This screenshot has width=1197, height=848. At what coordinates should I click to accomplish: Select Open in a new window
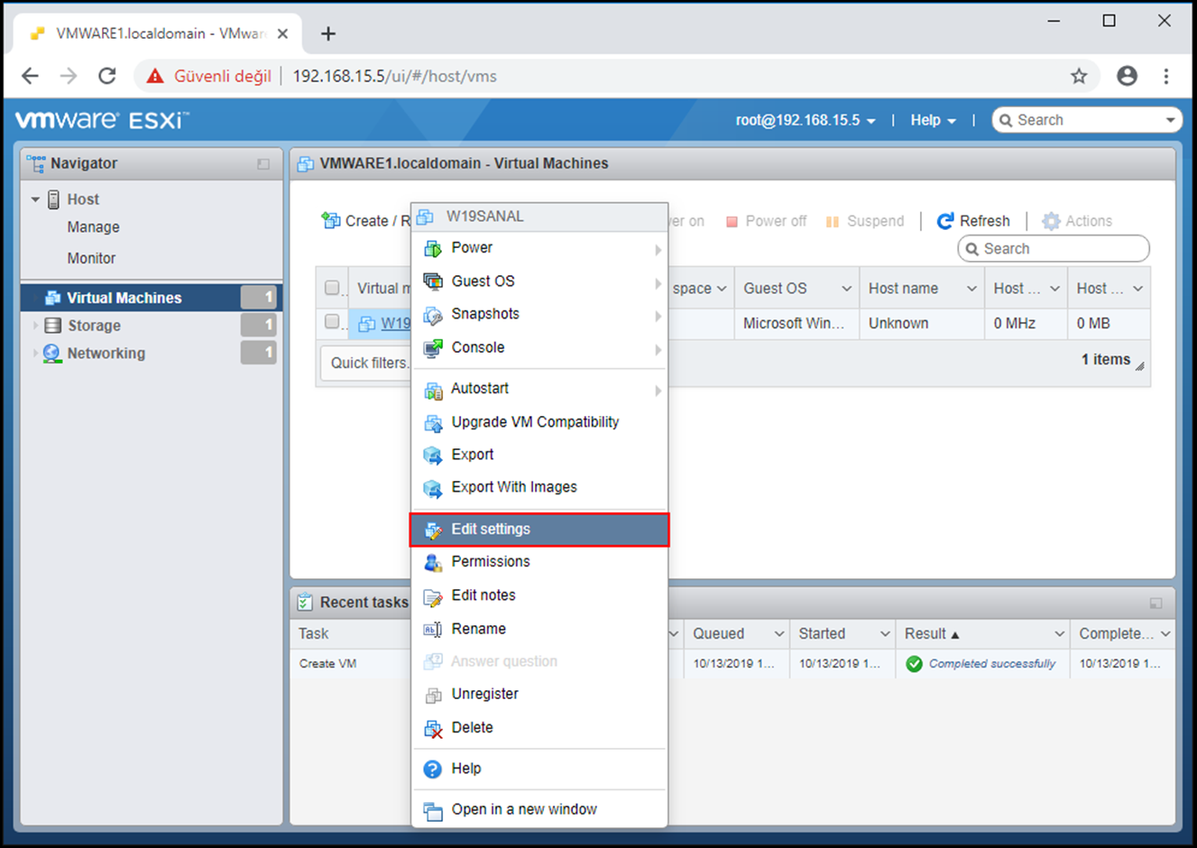(539, 810)
